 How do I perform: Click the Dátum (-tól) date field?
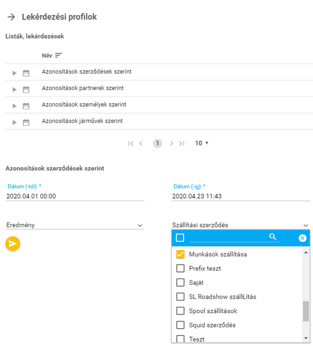pyautogui.click(x=75, y=196)
